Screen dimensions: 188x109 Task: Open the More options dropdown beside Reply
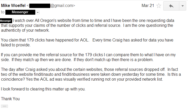coord(183,6)
